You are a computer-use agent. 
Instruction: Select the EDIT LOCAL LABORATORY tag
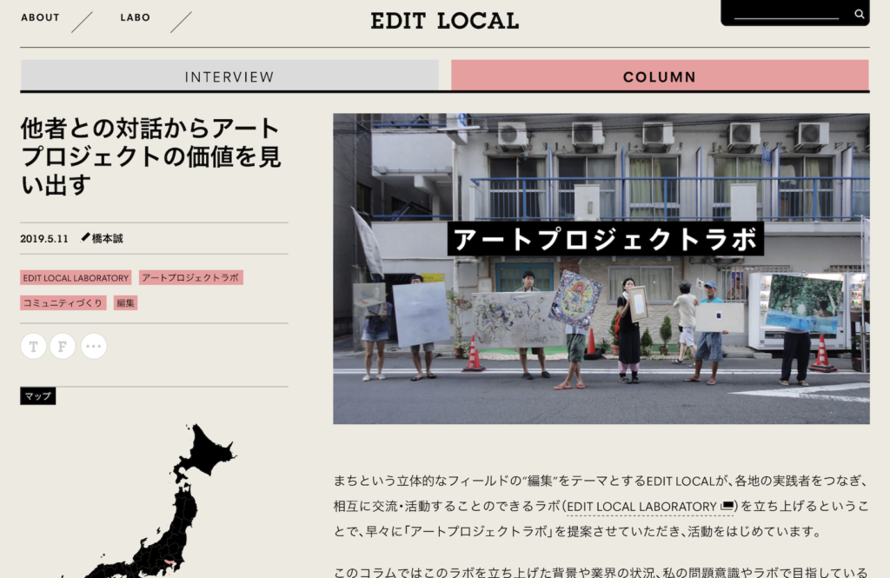click(76, 278)
